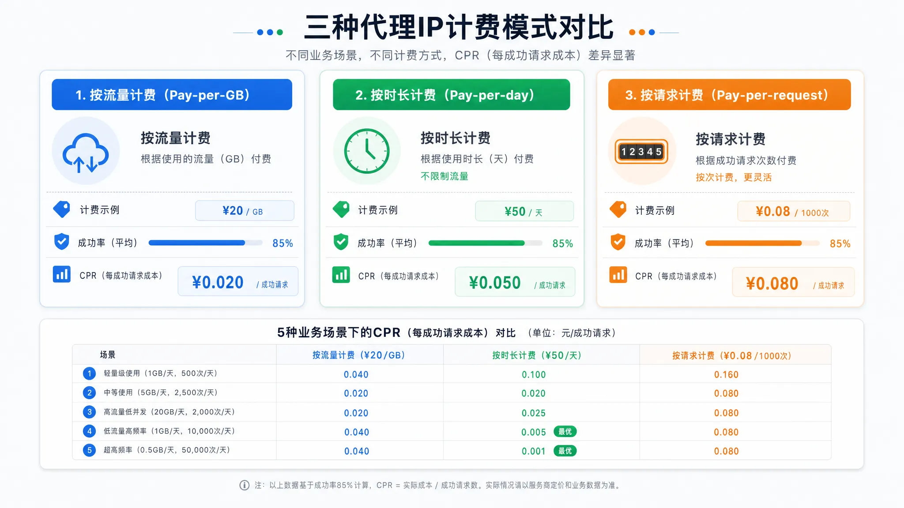Image resolution: width=904 pixels, height=508 pixels.
Task: Select the 按请求计费 (Pay-per-request) orange header
Action: [x=729, y=94]
